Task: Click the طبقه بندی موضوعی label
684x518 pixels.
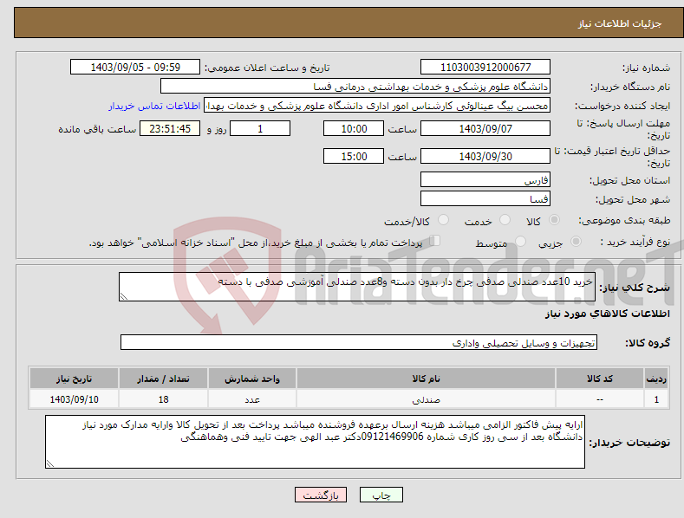Action: [x=624, y=221]
